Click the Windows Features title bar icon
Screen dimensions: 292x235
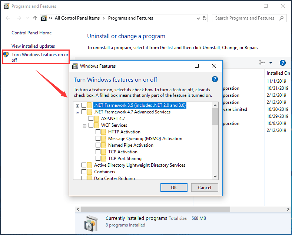pyautogui.click(x=75, y=66)
